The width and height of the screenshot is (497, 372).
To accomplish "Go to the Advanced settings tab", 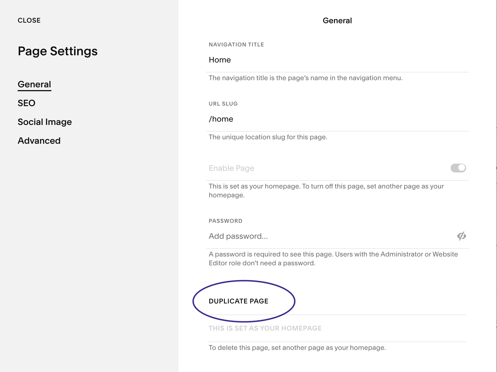I will (39, 141).
